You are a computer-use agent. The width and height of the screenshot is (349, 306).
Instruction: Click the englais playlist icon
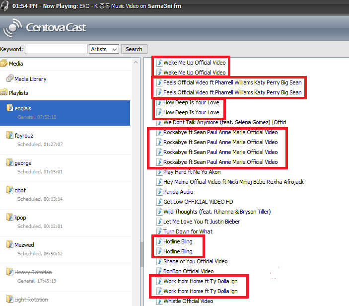(x=10, y=108)
